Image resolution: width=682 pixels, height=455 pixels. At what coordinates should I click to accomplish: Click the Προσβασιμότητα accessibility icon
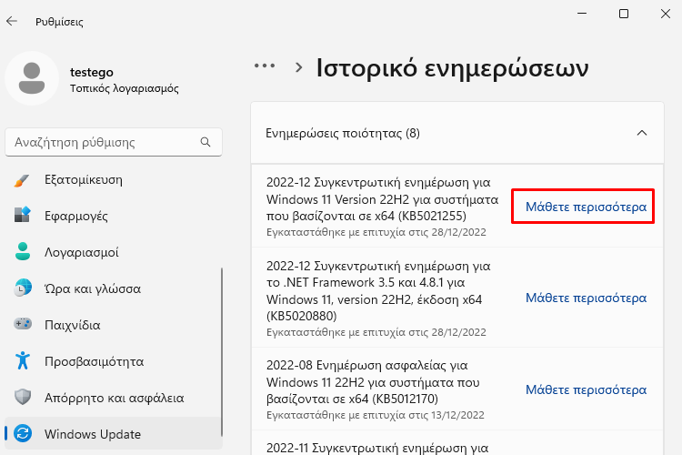23,360
